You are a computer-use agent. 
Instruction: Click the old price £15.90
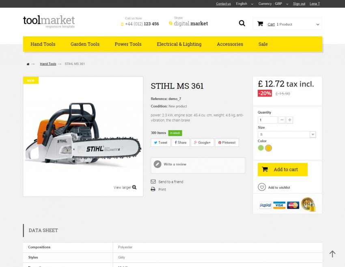283,94
